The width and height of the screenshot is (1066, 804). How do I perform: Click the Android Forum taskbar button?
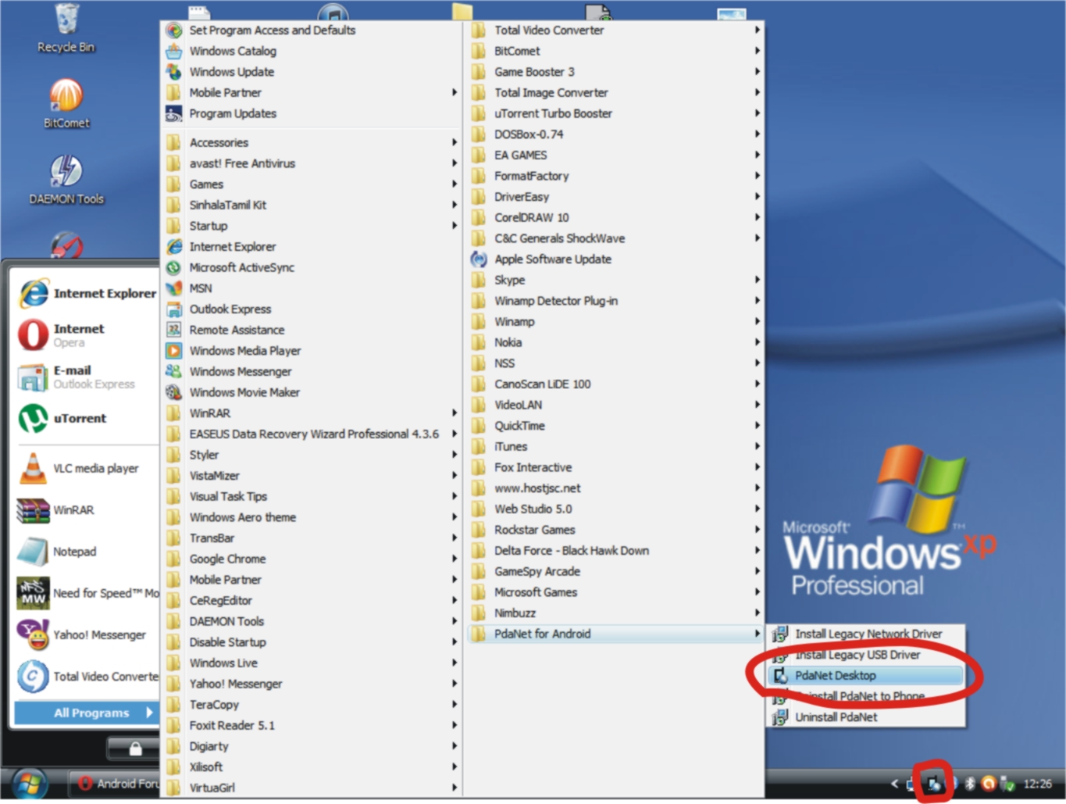coord(119,784)
